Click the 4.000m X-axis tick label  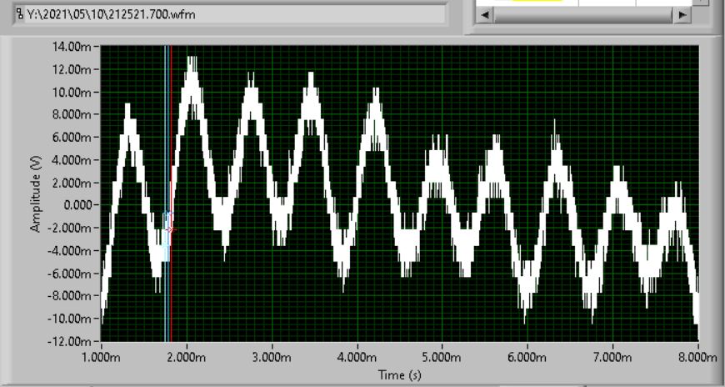(357, 357)
